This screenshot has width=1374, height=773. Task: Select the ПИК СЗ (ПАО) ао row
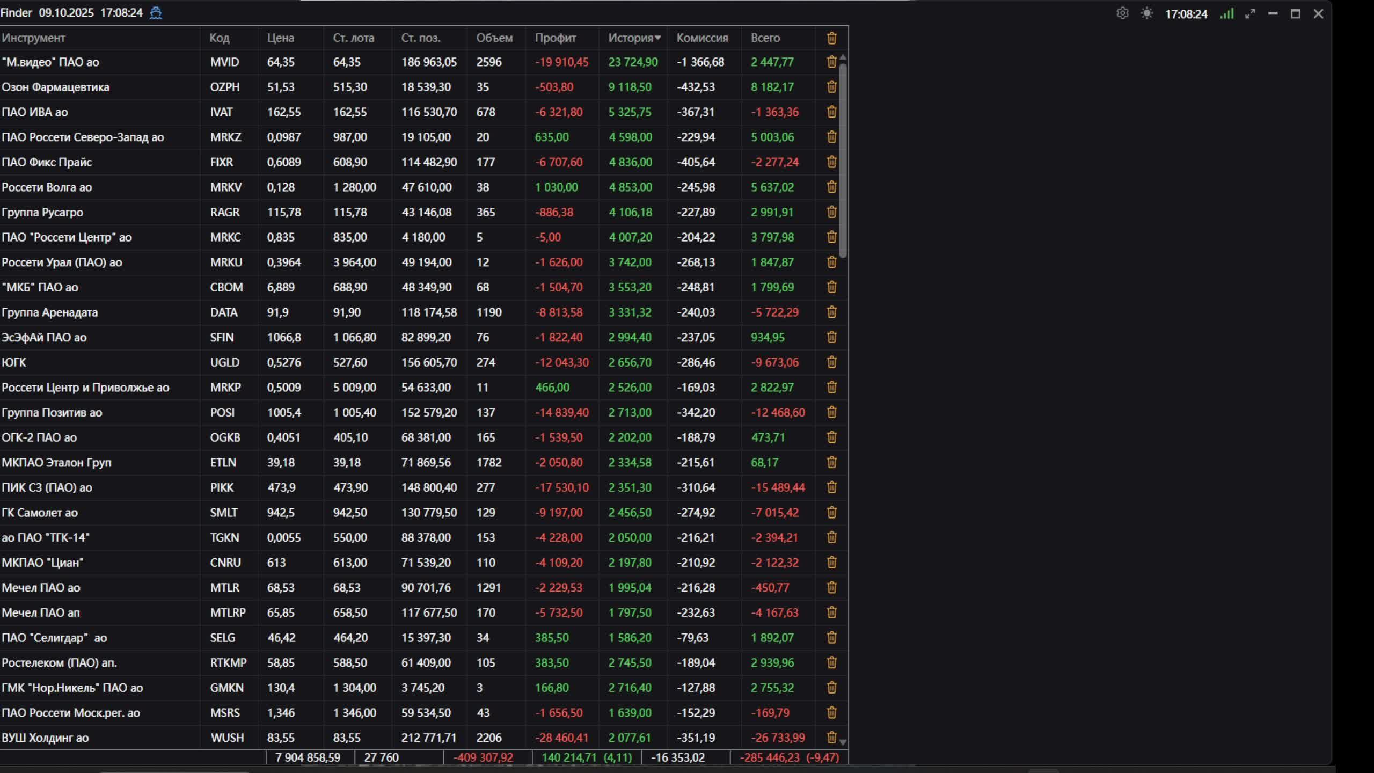pos(47,487)
